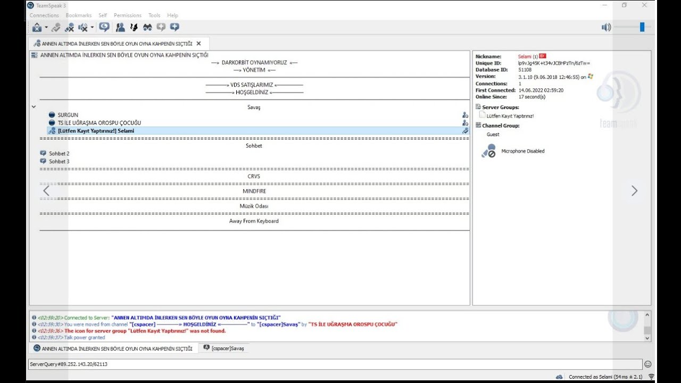Select the YÖNETİM channel
Viewport: 681px width, 383px height.
(254, 70)
